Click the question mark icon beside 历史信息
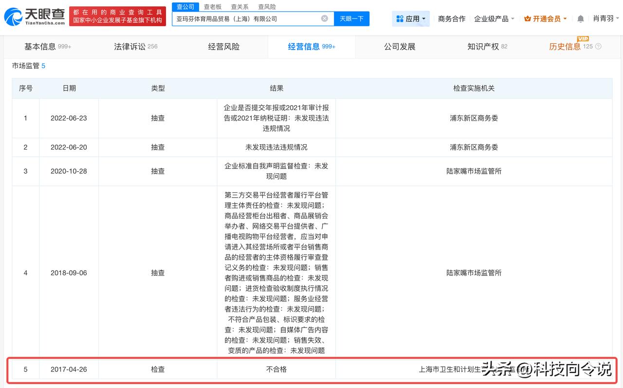 point(598,47)
